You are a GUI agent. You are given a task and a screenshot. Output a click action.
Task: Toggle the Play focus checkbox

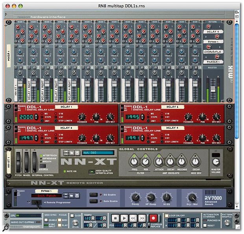[59, 225]
